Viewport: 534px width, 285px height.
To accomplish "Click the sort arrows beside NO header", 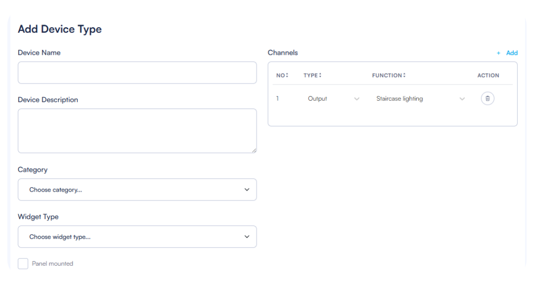I will [x=287, y=75].
